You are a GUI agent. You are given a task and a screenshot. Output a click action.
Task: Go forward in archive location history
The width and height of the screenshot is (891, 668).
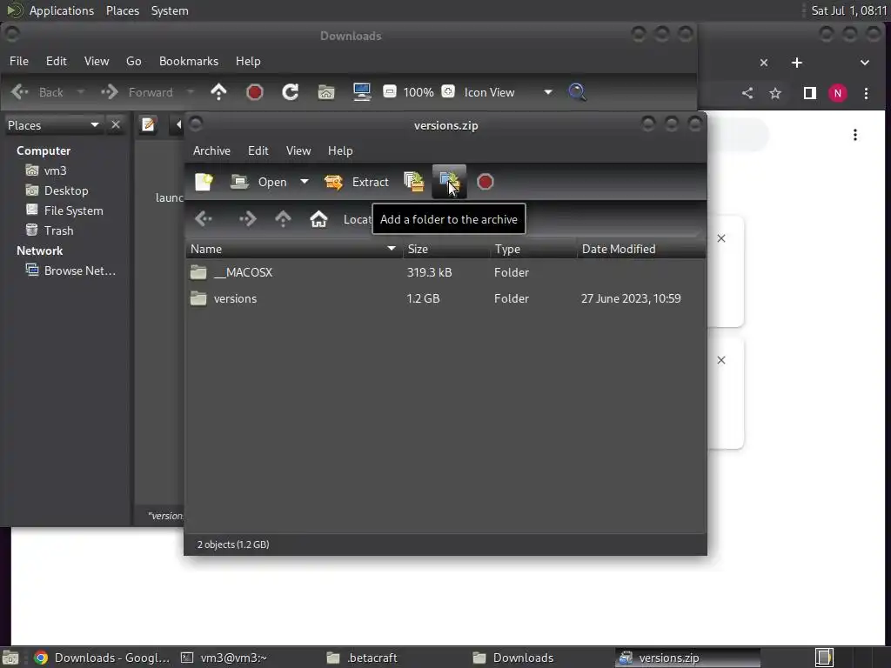pyautogui.click(x=248, y=218)
